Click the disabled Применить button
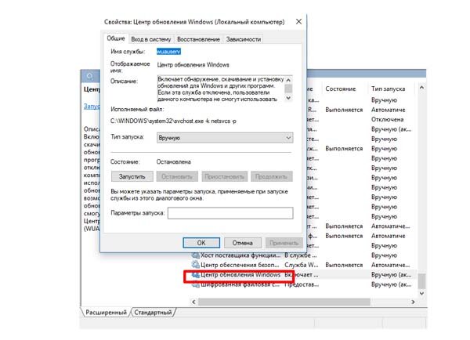Viewport: 470px width, 340px height. 284,243
